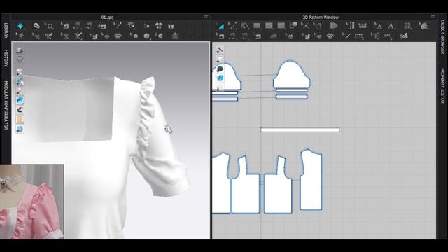Select the Fasten Button tool in 3D toolbar

[x=159, y=36]
